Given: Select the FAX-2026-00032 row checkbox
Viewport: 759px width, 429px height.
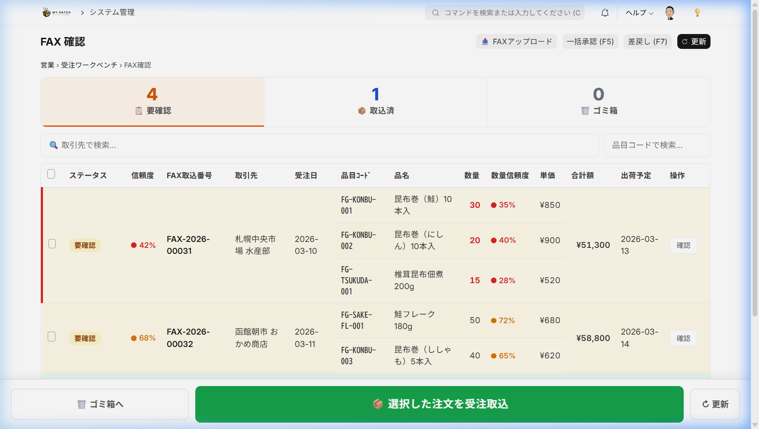Looking at the screenshot, I should pyautogui.click(x=52, y=337).
